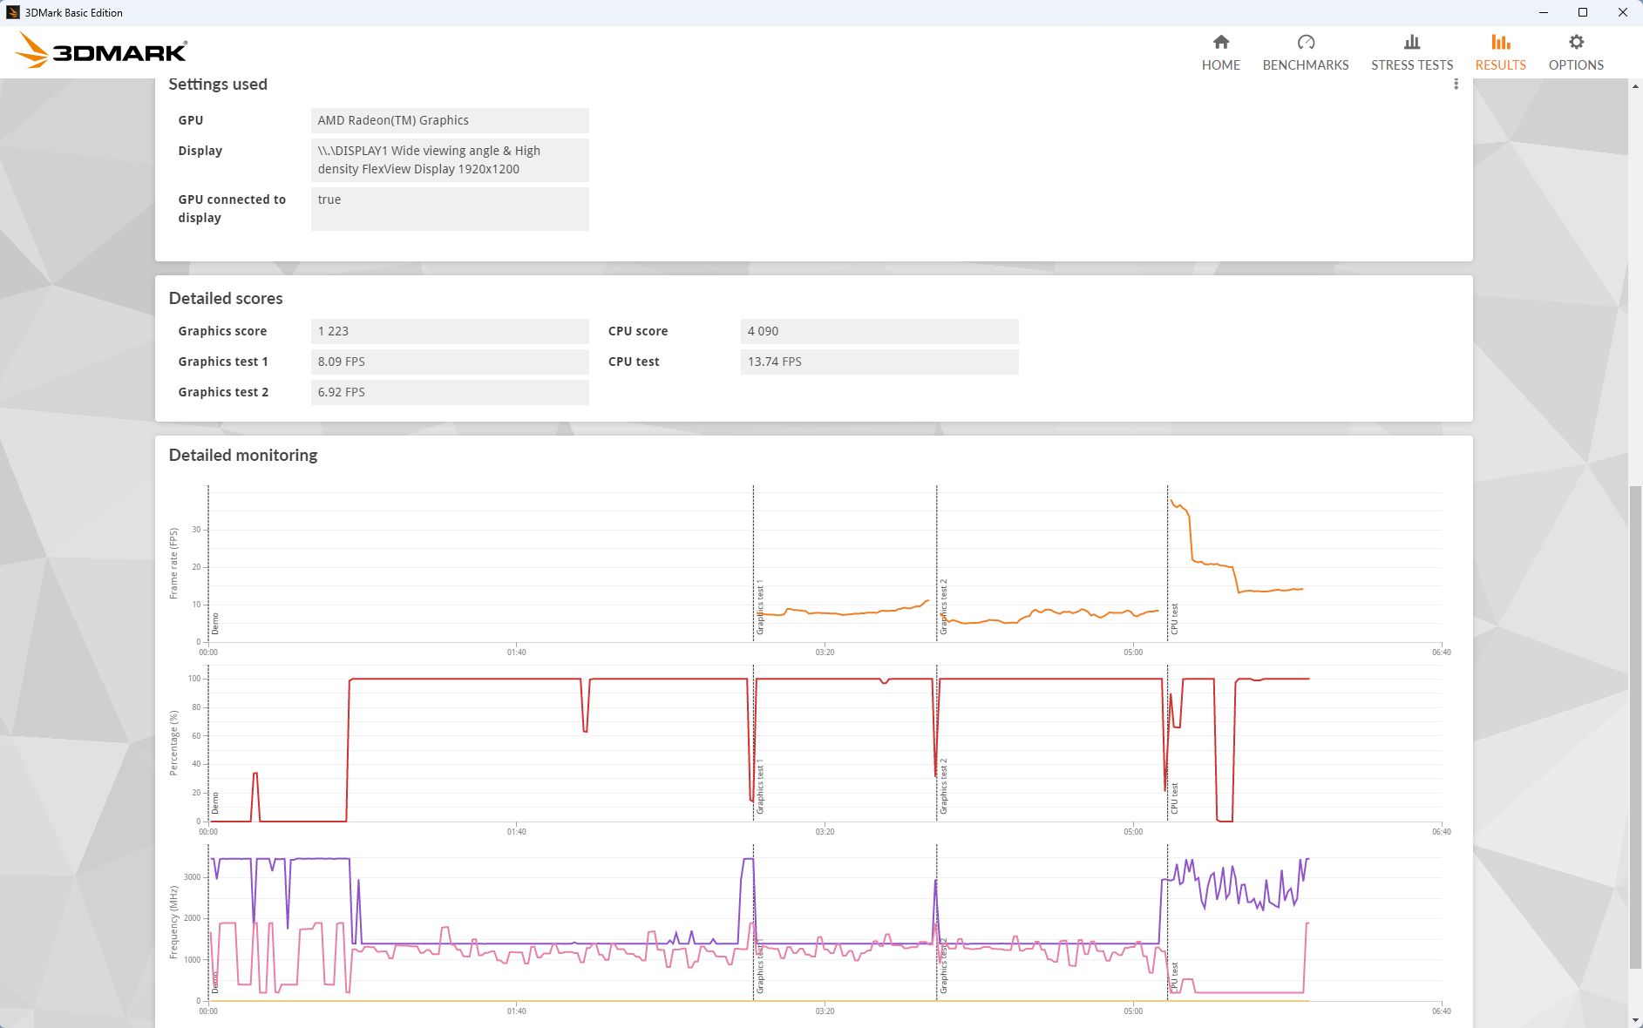Minimize the 3DMark window
The width and height of the screenshot is (1643, 1028).
[x=1543, y=12]
